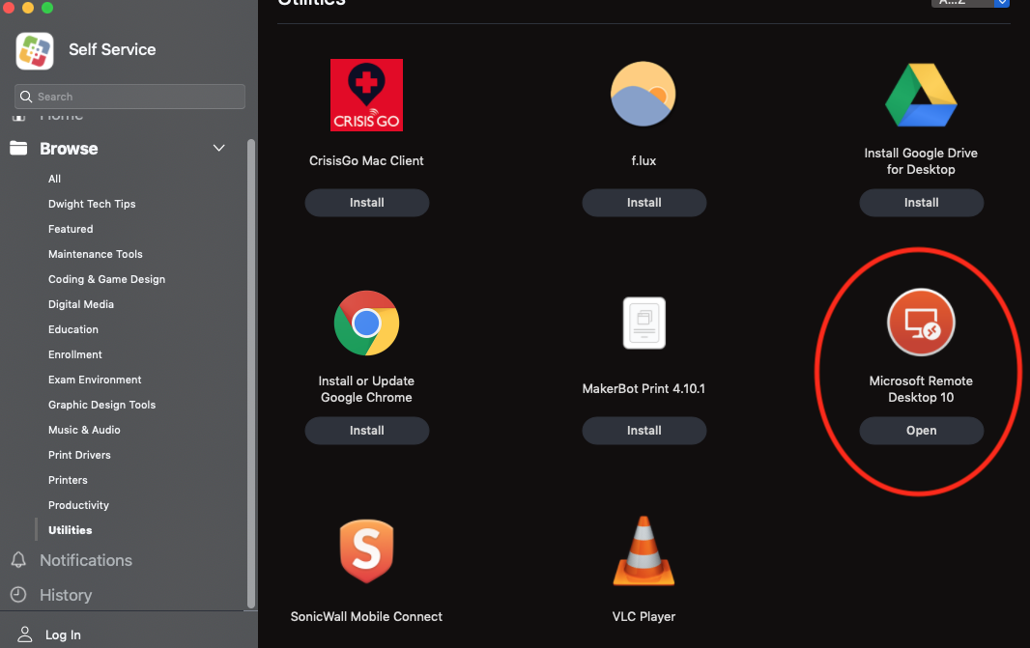Open the Digital Media category
This screenshot has width=1030, height=648.
point(81,304)
